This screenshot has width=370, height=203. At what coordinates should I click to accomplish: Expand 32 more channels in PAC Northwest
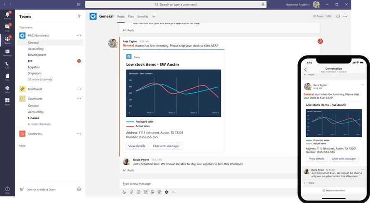40,79
